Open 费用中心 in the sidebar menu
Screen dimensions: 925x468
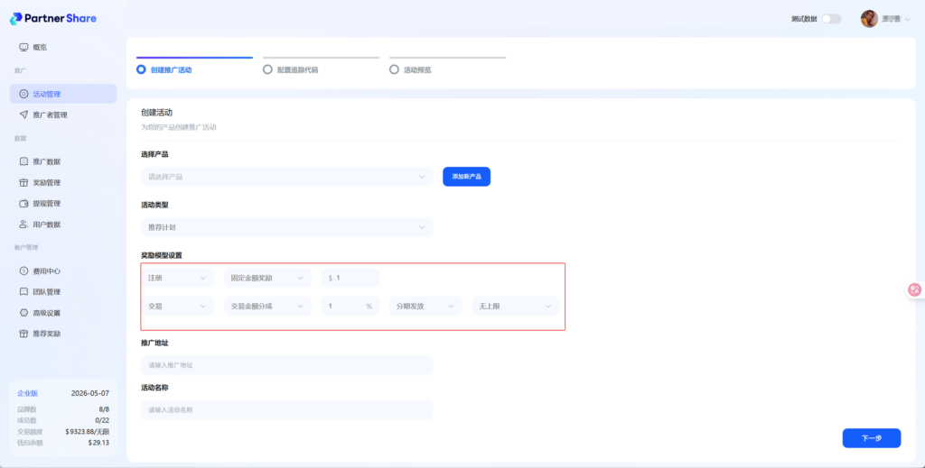[x=46, y=271]
